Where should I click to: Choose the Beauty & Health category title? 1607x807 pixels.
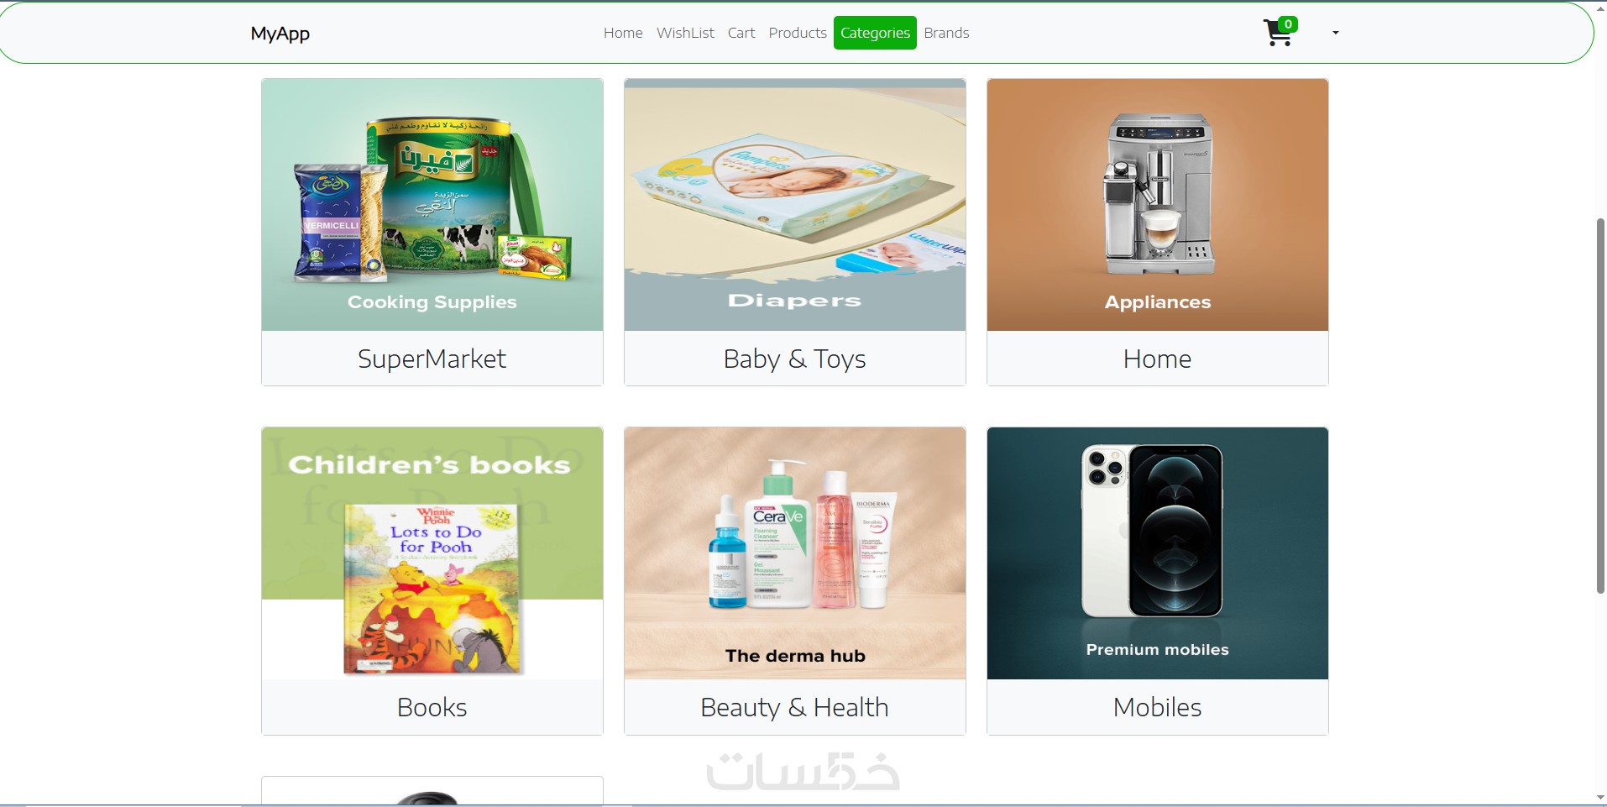coord(795,707)
